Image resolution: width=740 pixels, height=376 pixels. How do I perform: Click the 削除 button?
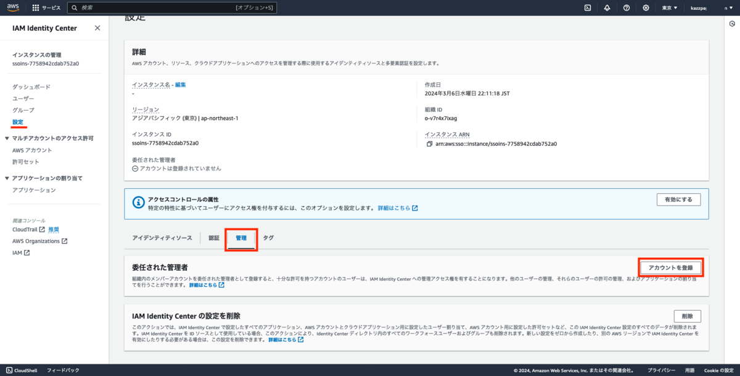687,316
